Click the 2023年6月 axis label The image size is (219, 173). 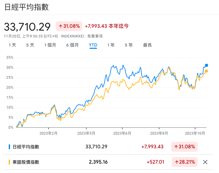(x=122, y=133)
